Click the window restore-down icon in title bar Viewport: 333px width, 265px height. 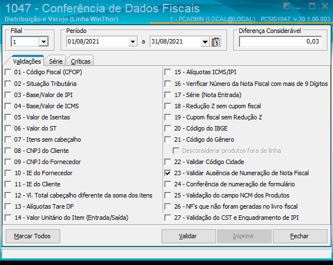286,6
